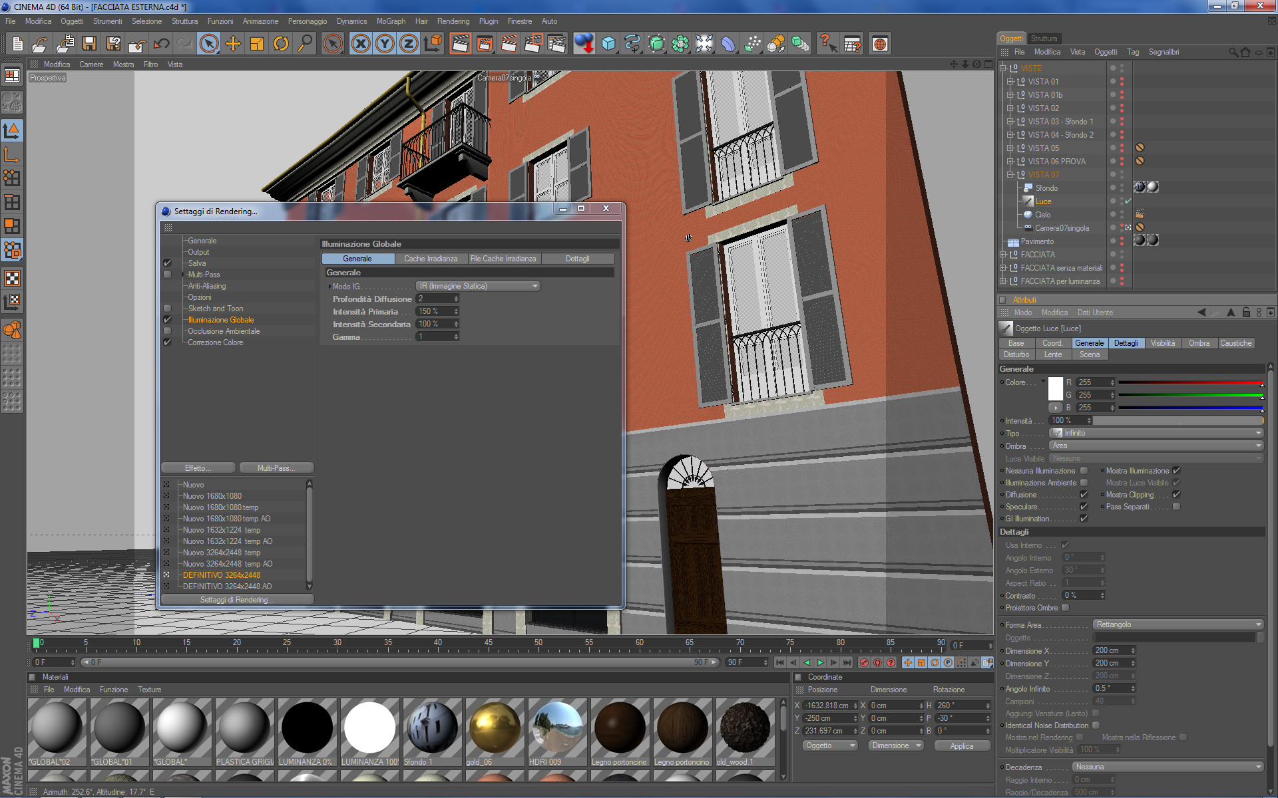1278x798 pixels.
Task: Enable Occlusione Ambientale checkbox
Action: pos(168,331)
